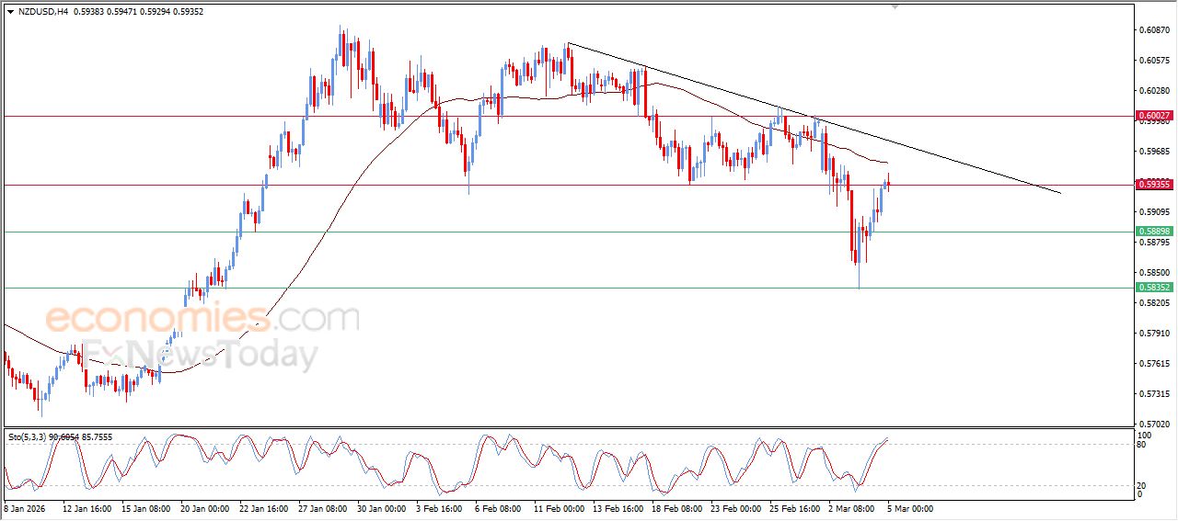1178x521 pixels.
Task: Click the 12 Jan 16:00 time label
Action: coord(87,507)
